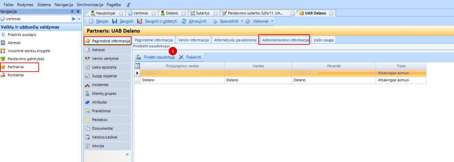Screen dimensions: 454x162
Task: Switch to the Delano document tab
Action: [x=172, y=13]
